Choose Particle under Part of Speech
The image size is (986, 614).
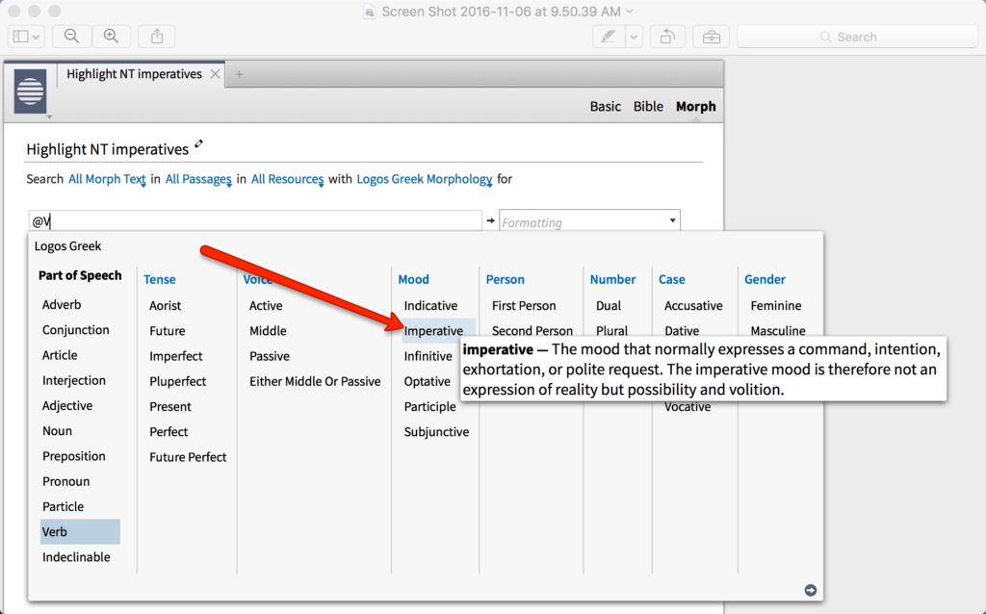pos(63,506)
